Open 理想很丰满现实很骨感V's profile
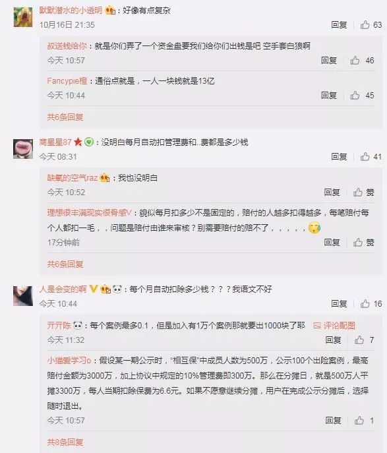This screenshot has height=453, width=387. pos(89,213)
